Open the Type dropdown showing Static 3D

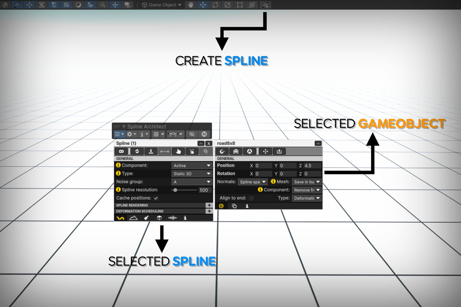point(191,173)
